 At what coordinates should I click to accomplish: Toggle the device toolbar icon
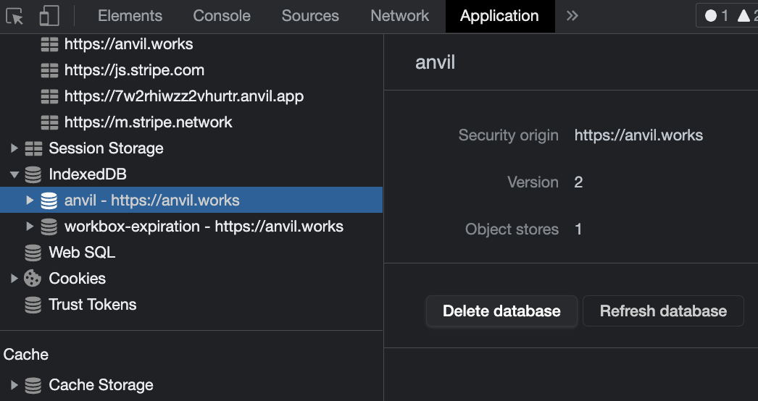pyautogui.click(x=49, y=16)
